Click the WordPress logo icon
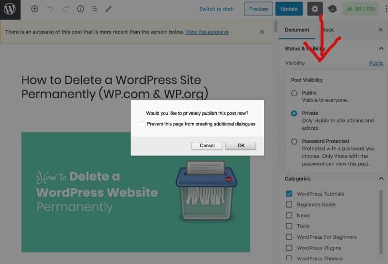This screenshot has width=388, height=264. point(10,9)
